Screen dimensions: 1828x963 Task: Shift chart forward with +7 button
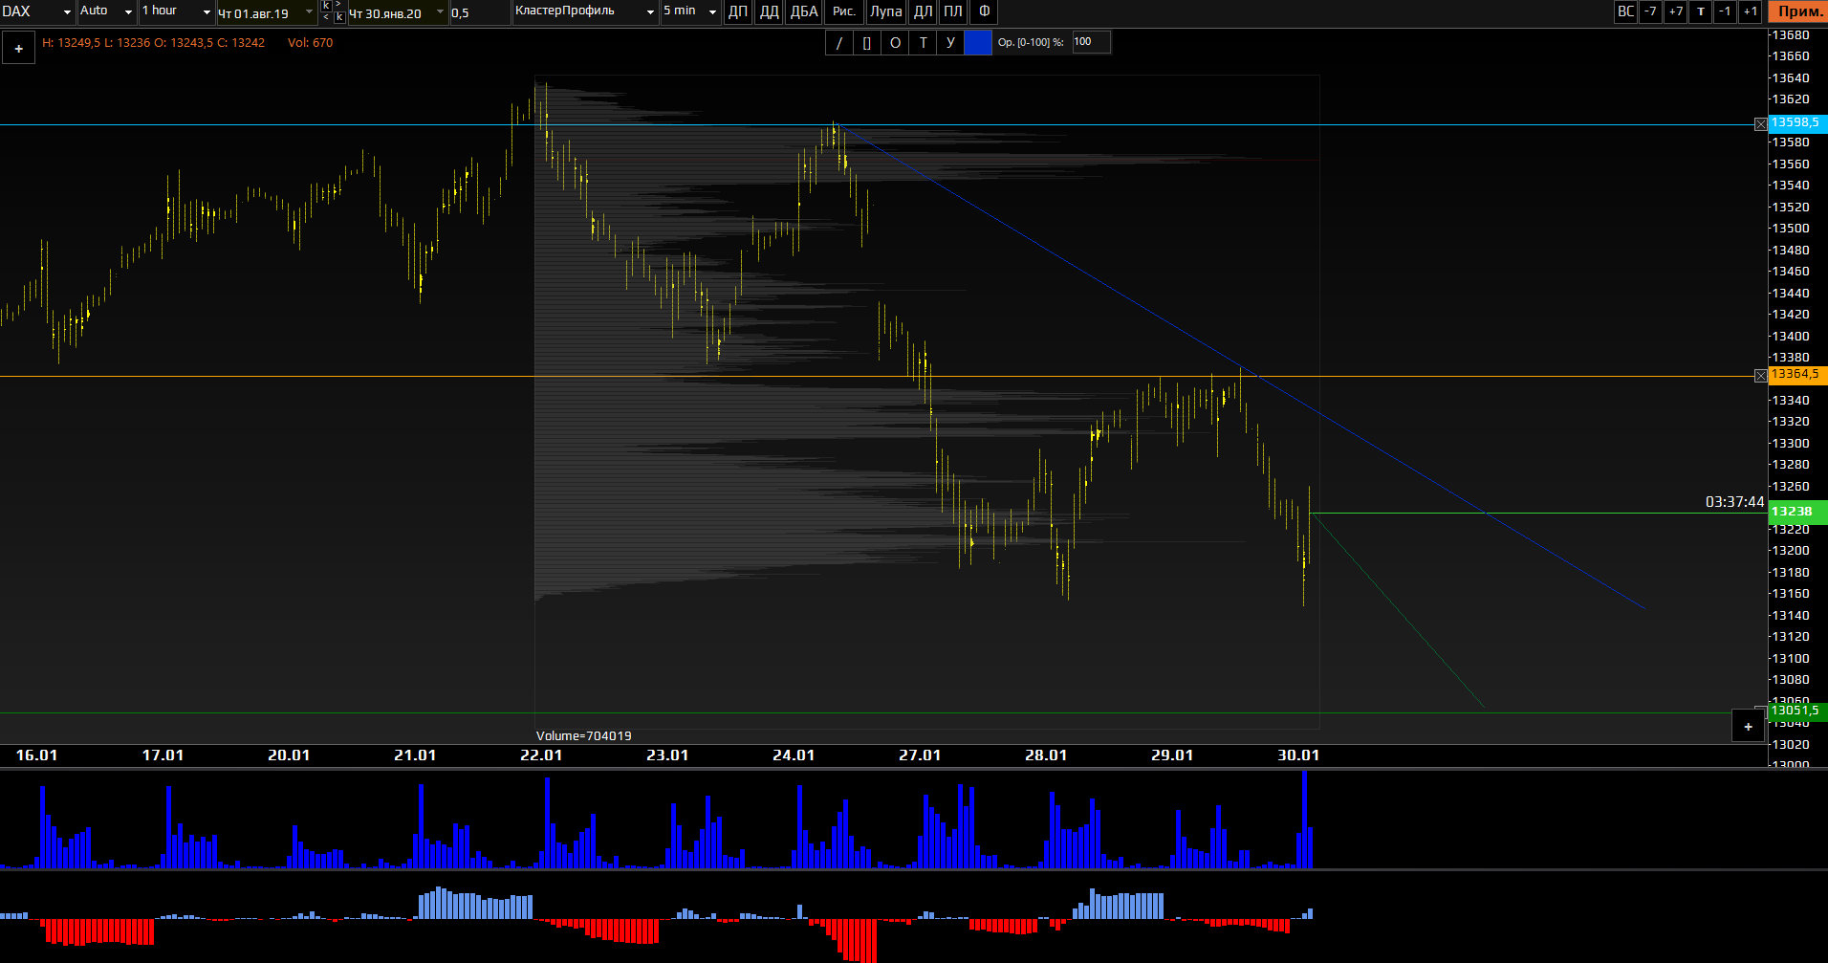pos(1675,11)
